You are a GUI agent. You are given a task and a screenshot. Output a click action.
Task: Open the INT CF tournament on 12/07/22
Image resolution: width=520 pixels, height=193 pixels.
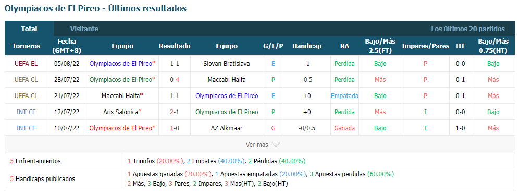tap(26, 112)
